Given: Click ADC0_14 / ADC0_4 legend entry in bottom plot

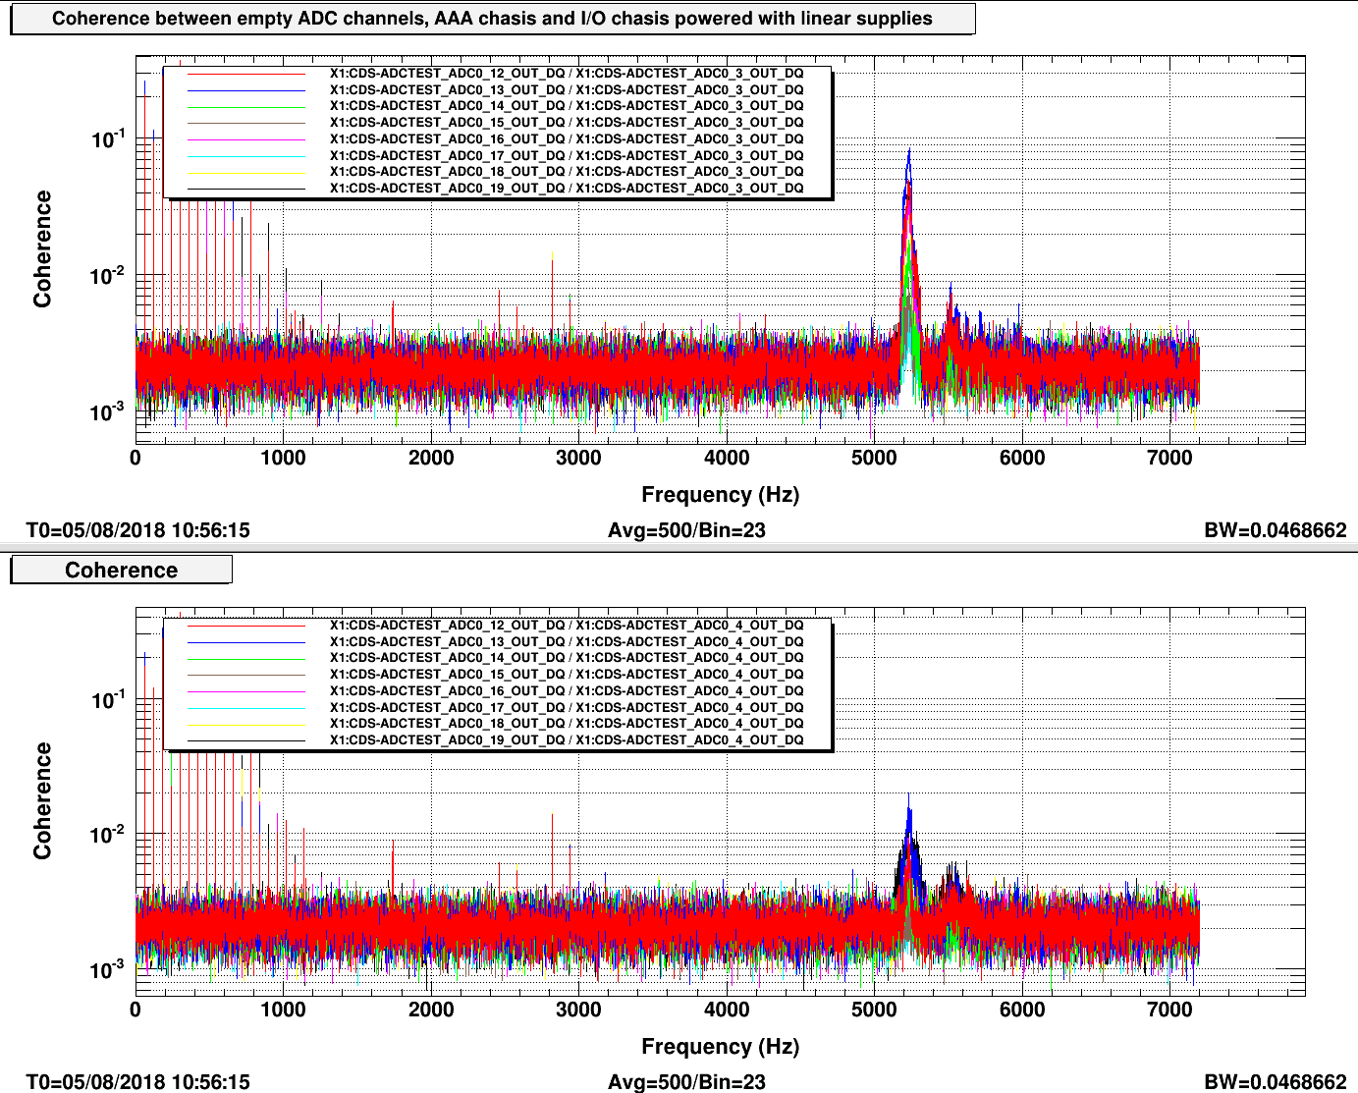Looking at the screenshot, I should tap(566, 658).
